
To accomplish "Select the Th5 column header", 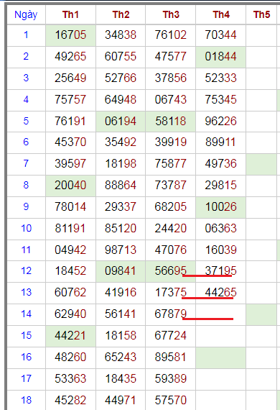I will 261,14.
